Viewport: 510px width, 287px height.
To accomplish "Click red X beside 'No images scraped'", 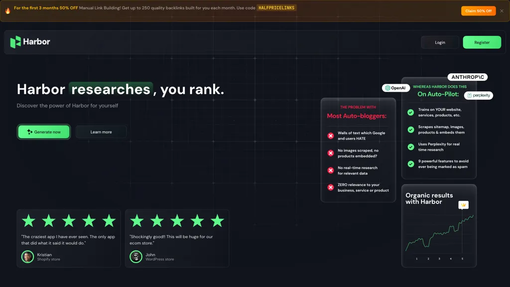I will pos(331,153).
